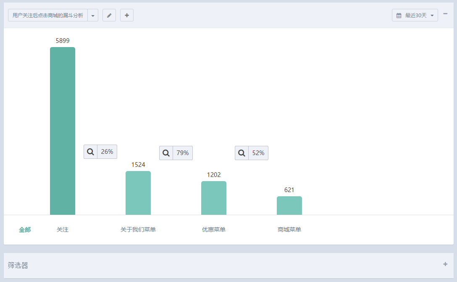Click the 优惠菜单 step label

pos(214,229)
